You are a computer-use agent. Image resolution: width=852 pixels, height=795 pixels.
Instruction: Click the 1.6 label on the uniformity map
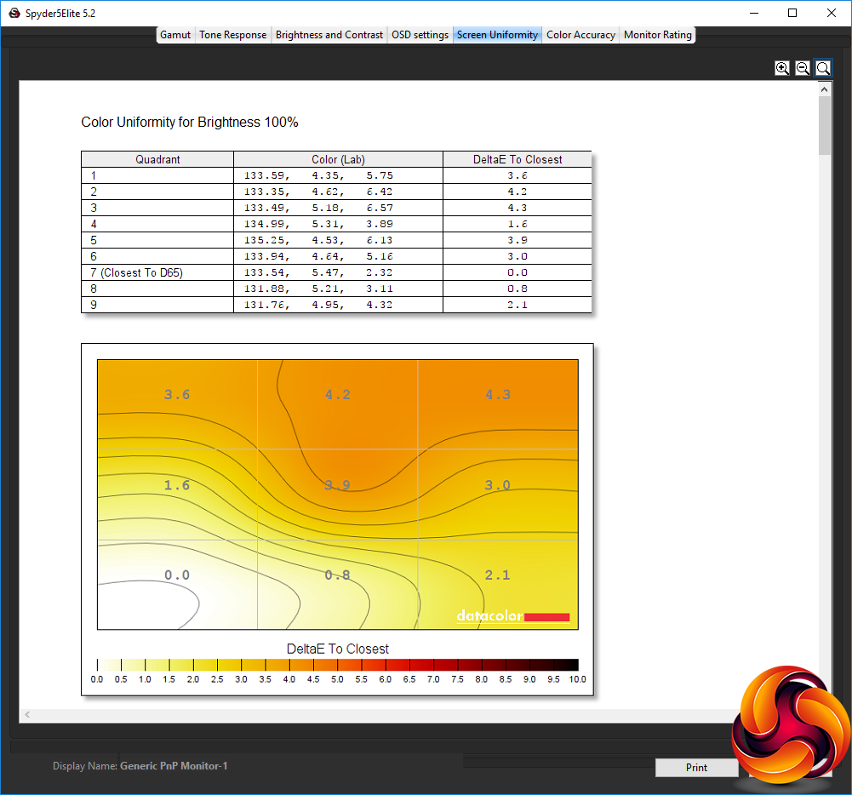pos(177,484)
